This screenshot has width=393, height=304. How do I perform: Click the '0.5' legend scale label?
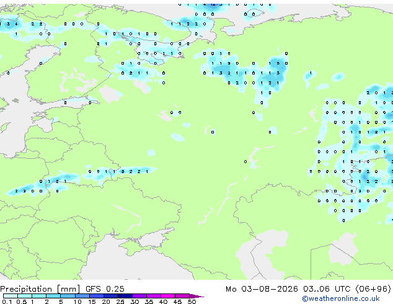click(x=21, y=302)
